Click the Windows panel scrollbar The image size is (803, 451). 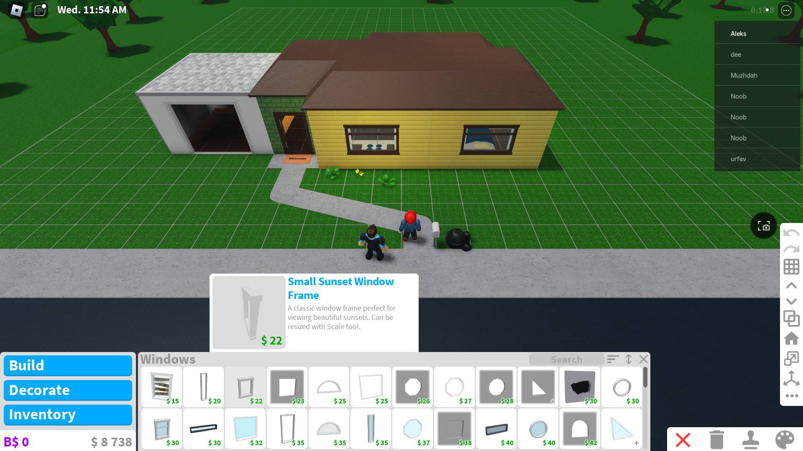(x=645, y=378)
